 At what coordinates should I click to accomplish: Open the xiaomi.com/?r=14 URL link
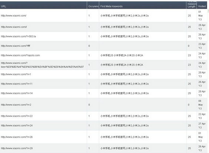point(17,93)
